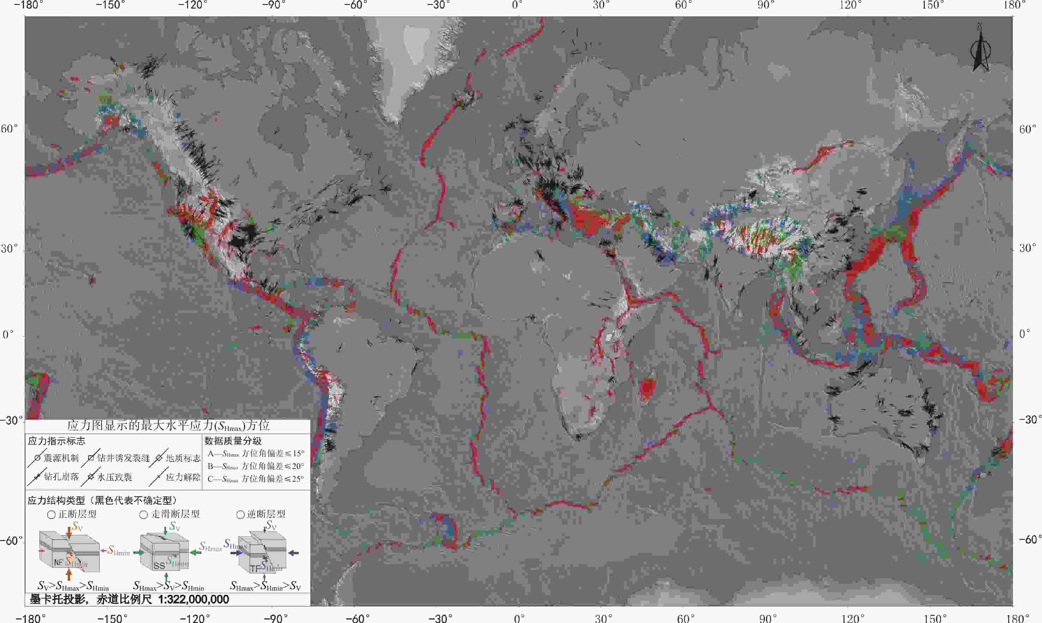Screen dimensions: 1042x623
Task: Click the 钻井诱发裂缝 square line symbol
Action: [x=91, y=458]
